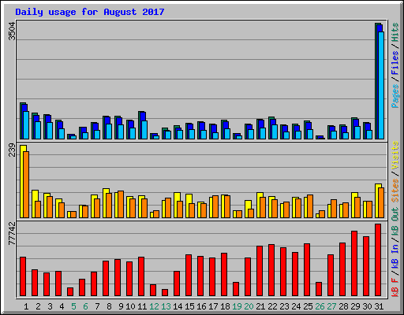Click the red kB bar for day 29
The image size is (404, 315).
[x=354, y=264]
